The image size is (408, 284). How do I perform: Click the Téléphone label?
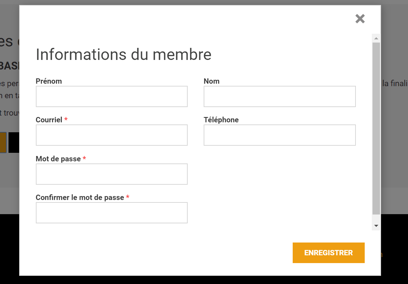[x=221, y=120]
